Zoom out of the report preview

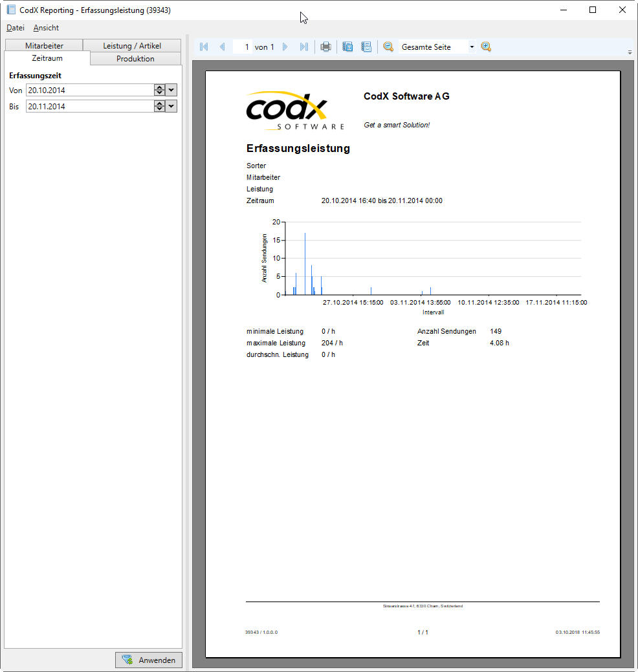pos(388,47)
